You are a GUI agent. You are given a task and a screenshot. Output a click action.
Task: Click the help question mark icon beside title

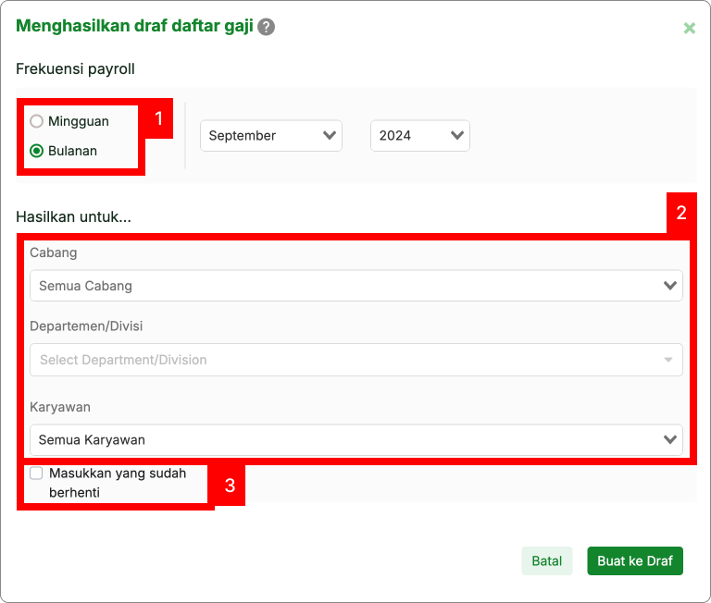click(267, 27)
